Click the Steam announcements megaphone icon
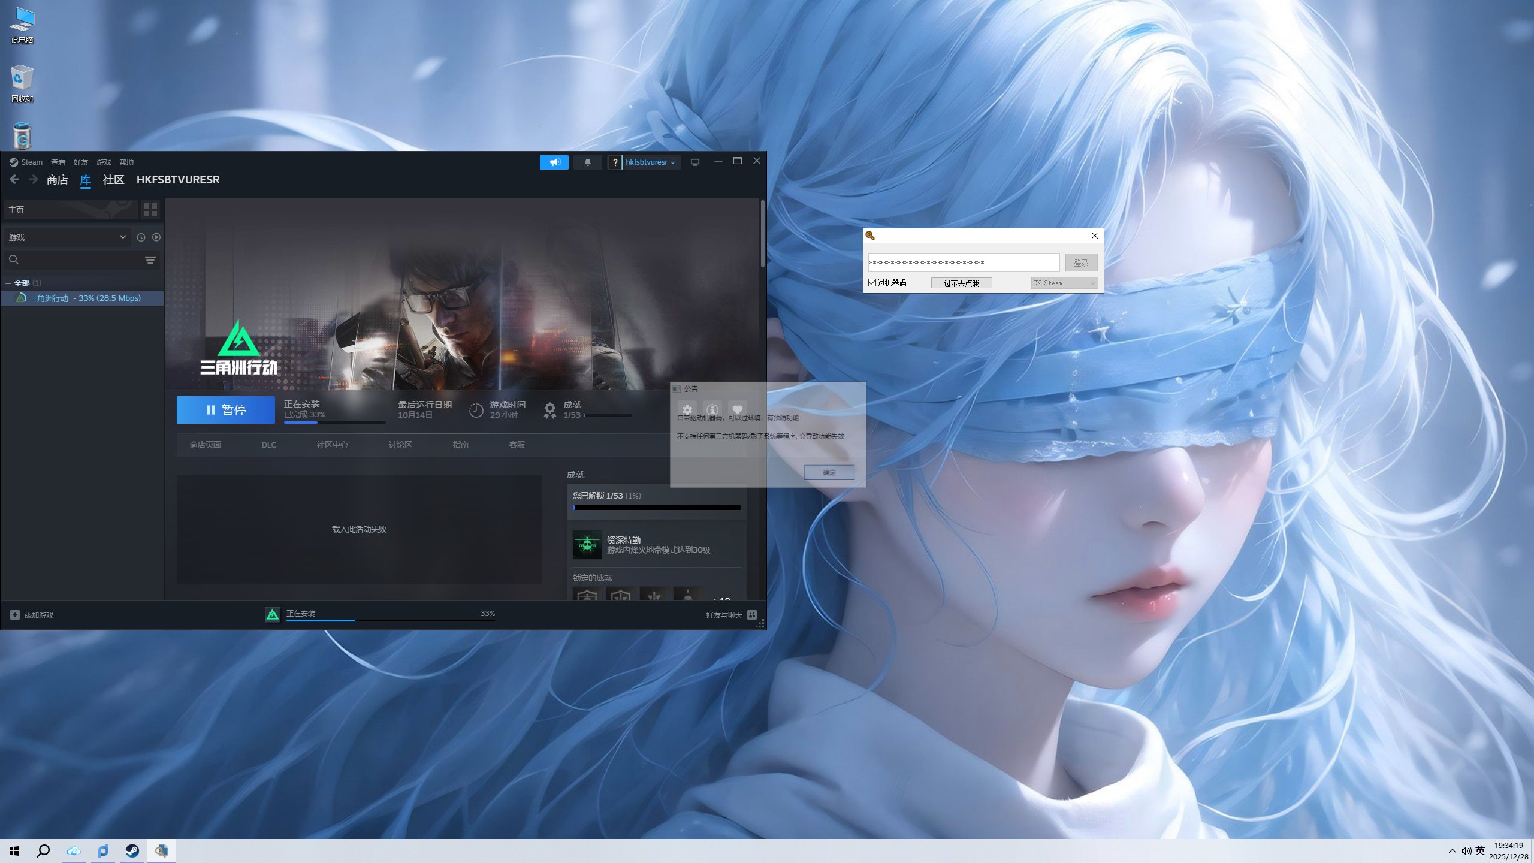The width and height of the screenshot is (1534, 863). pos(554,162)
